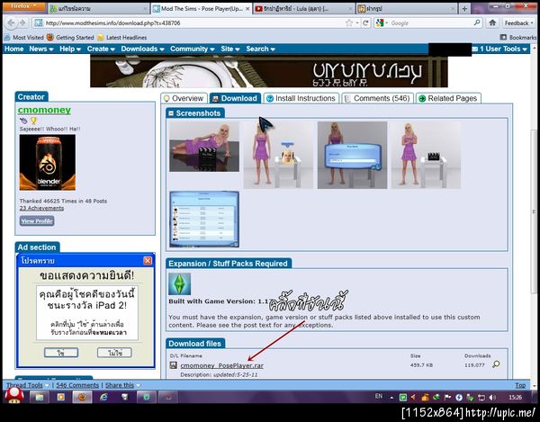Click the top site banner advertisement
The image size is (540, 422).
click(x=269, y=72)
